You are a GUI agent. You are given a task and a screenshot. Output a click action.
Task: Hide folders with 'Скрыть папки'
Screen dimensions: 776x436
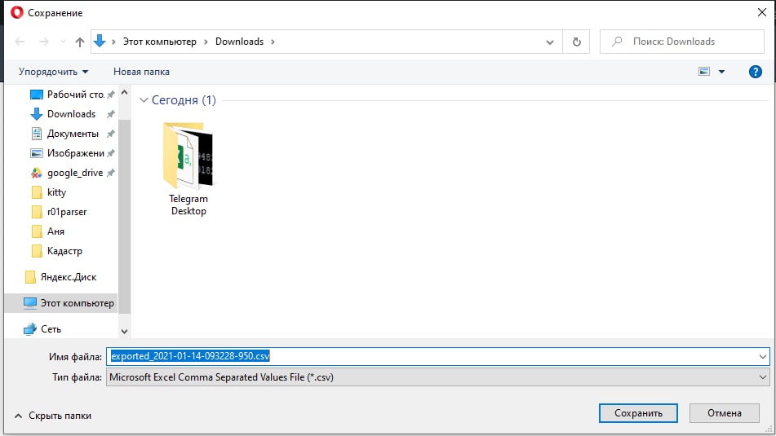(53, 416)
